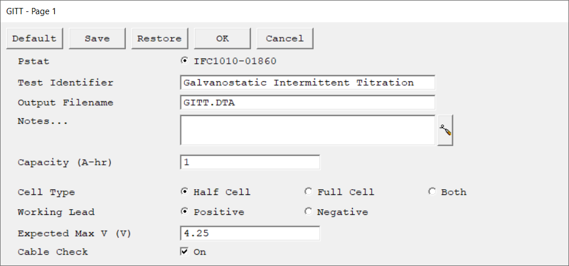Click inside the Notes text area

point(307,130)
